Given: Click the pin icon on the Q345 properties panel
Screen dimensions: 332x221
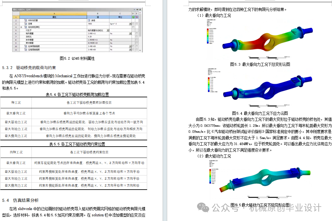Looking at the screenshot, I should click(x=137, y=9).
